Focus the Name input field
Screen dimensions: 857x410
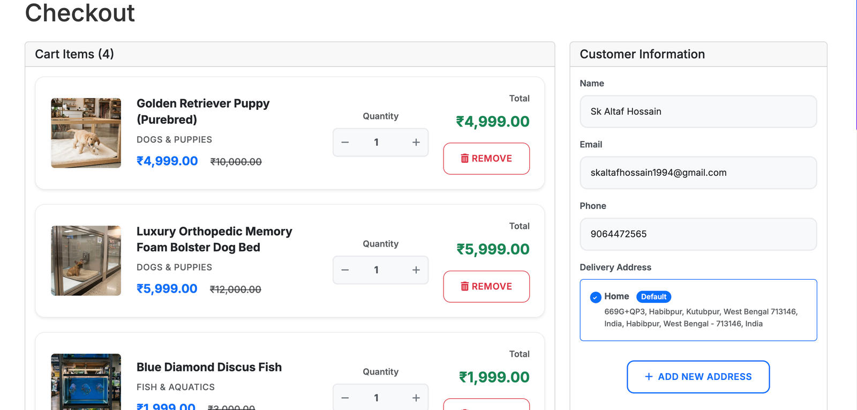(x=698, y=111)
